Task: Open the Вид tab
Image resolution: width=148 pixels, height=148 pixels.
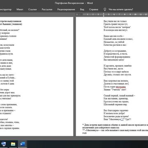Action: (82, 9)
